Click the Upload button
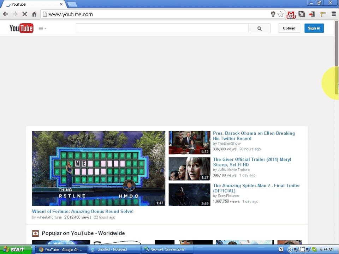 click(x=289, y=28)
